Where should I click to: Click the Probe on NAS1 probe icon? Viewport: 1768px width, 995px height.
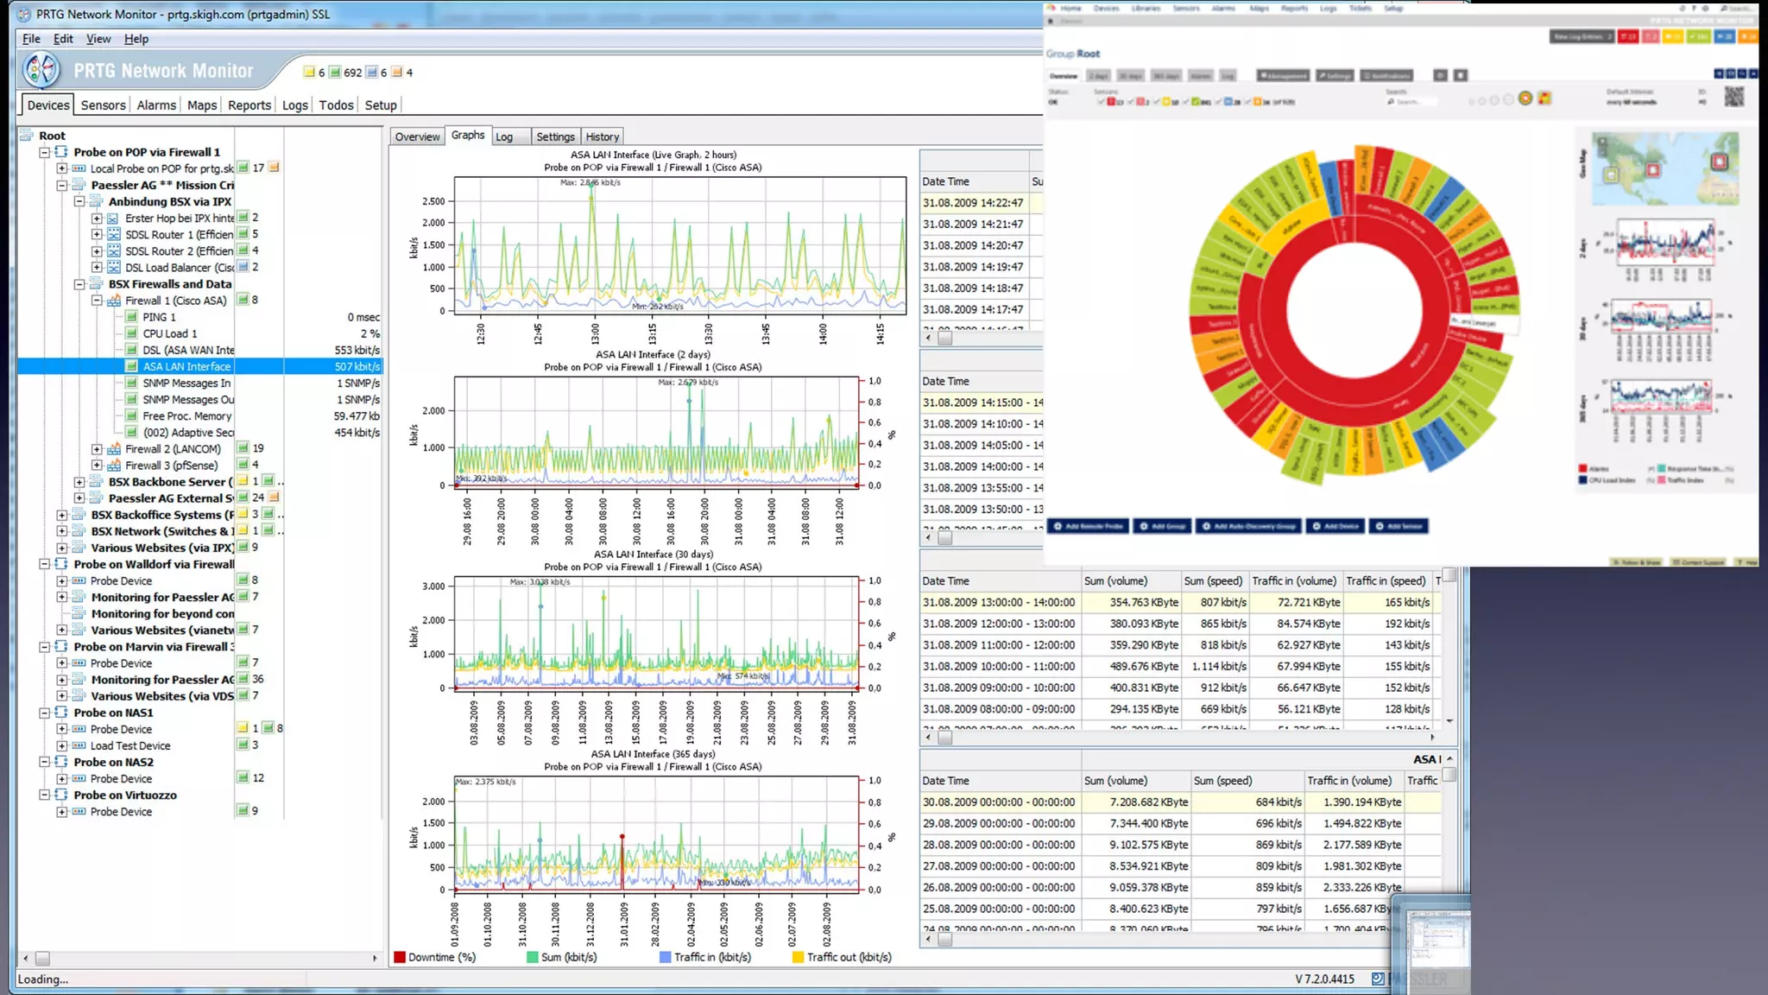coord(61,713)
